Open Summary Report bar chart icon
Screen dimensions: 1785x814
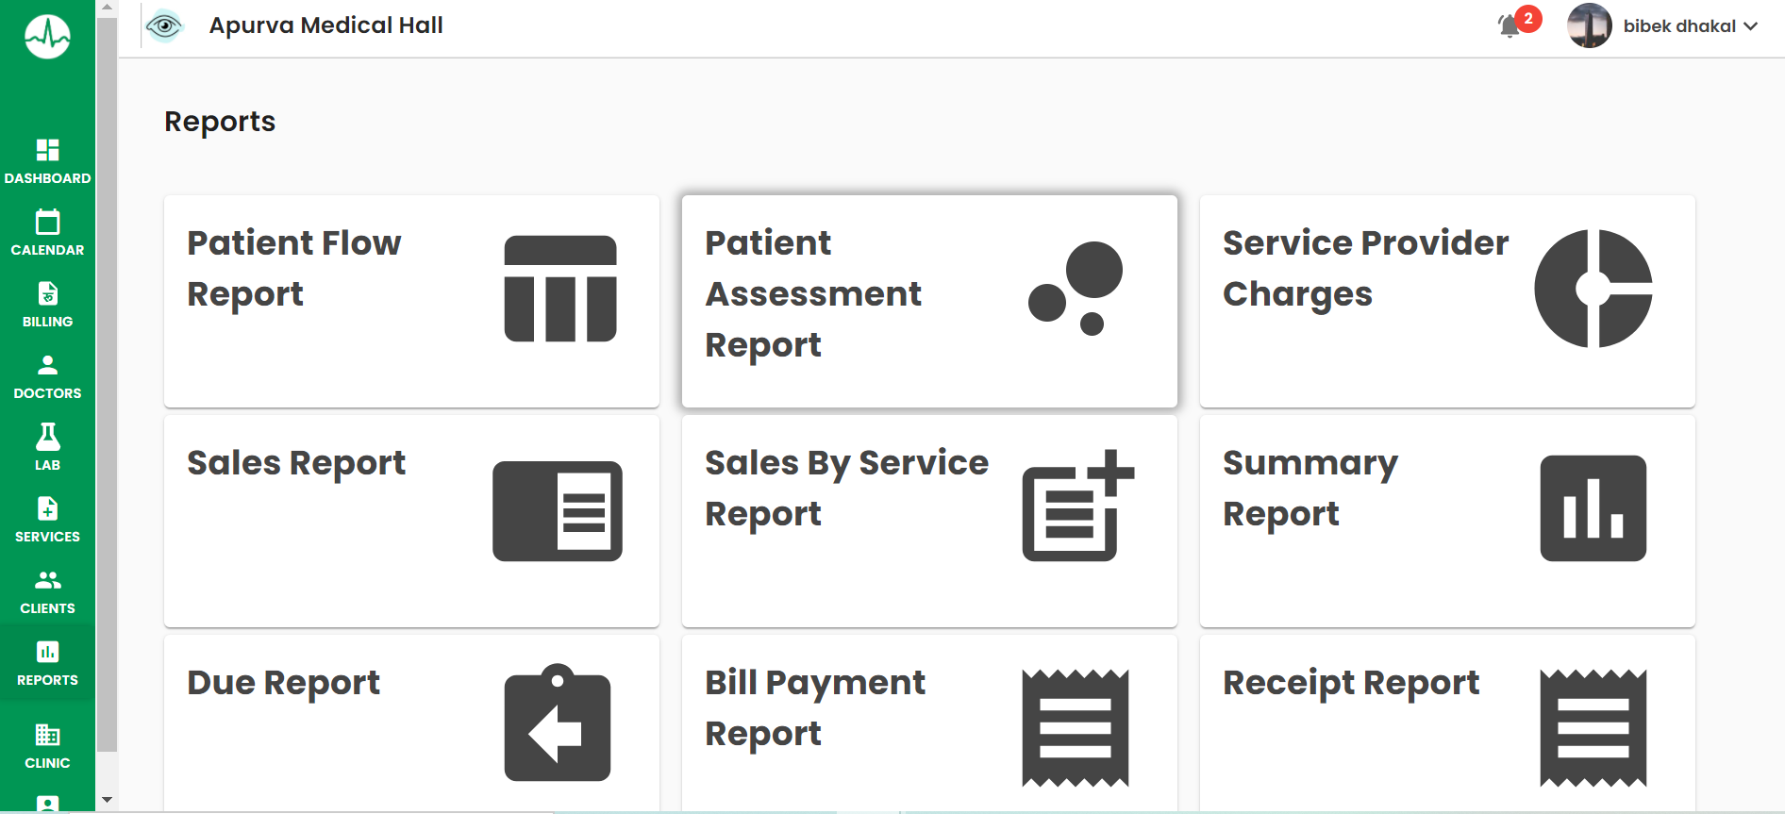click(x=1593, y=508)
